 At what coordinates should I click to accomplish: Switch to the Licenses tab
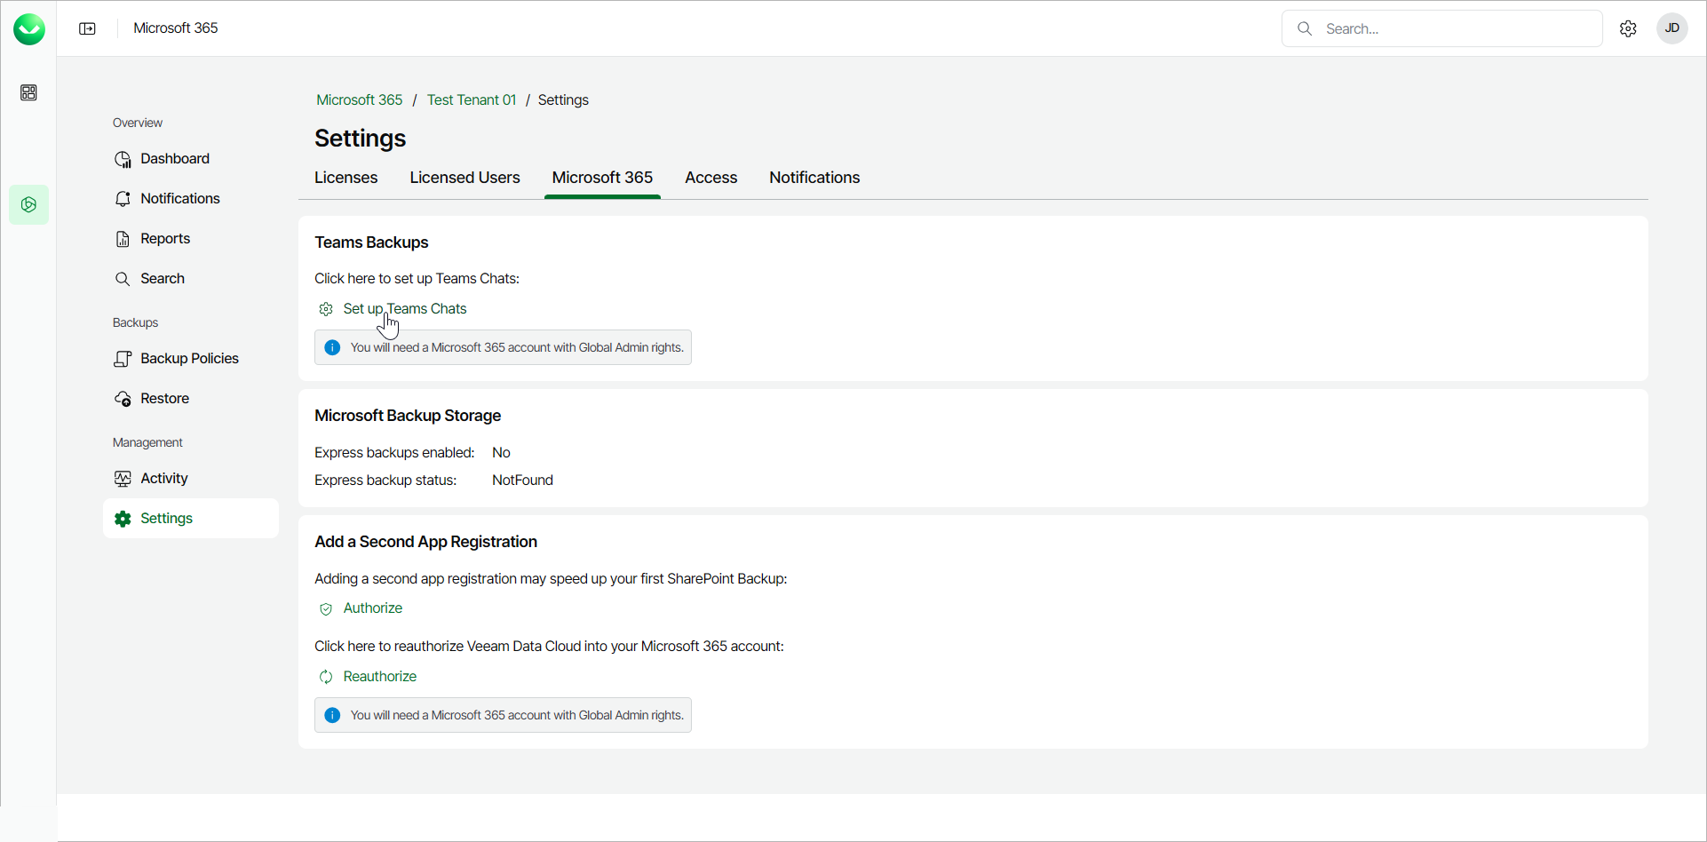[x=345, y=178]
